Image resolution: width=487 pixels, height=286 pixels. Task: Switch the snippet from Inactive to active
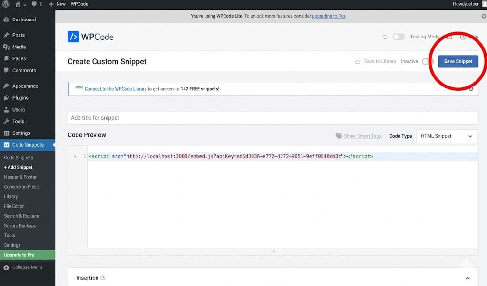(428, 61)
